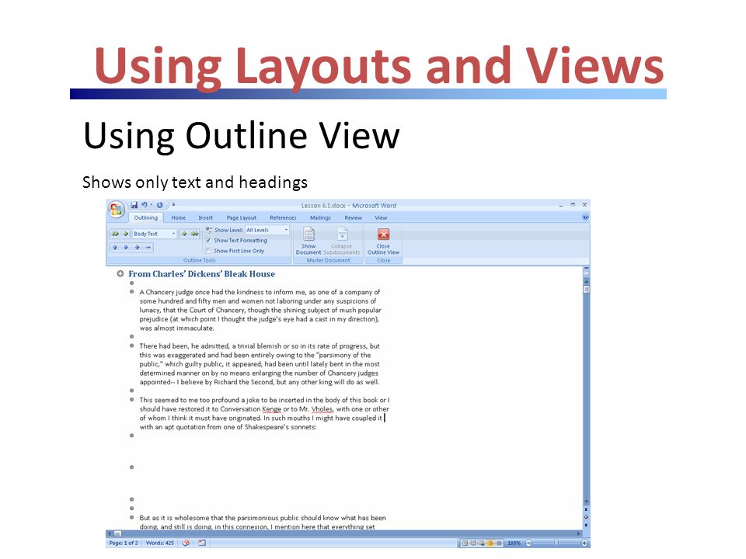Select the Outline view status icon

(x=490, y=543)
